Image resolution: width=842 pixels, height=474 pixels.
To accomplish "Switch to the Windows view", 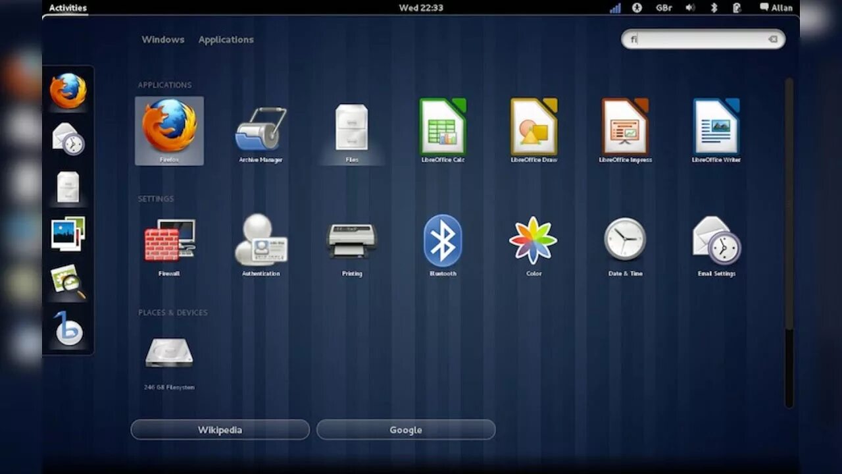I will point(163,39).
